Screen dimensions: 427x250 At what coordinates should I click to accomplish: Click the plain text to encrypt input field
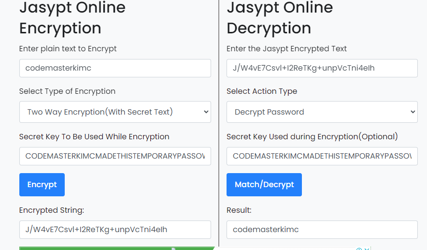tap(115, 68)
